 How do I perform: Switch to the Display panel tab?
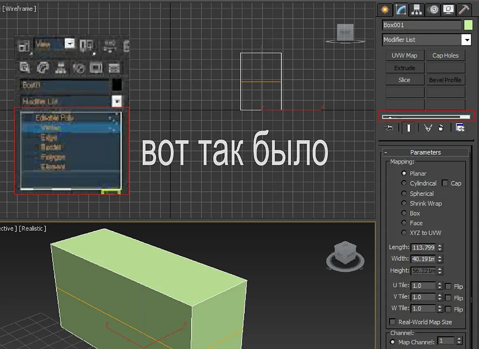449,9
